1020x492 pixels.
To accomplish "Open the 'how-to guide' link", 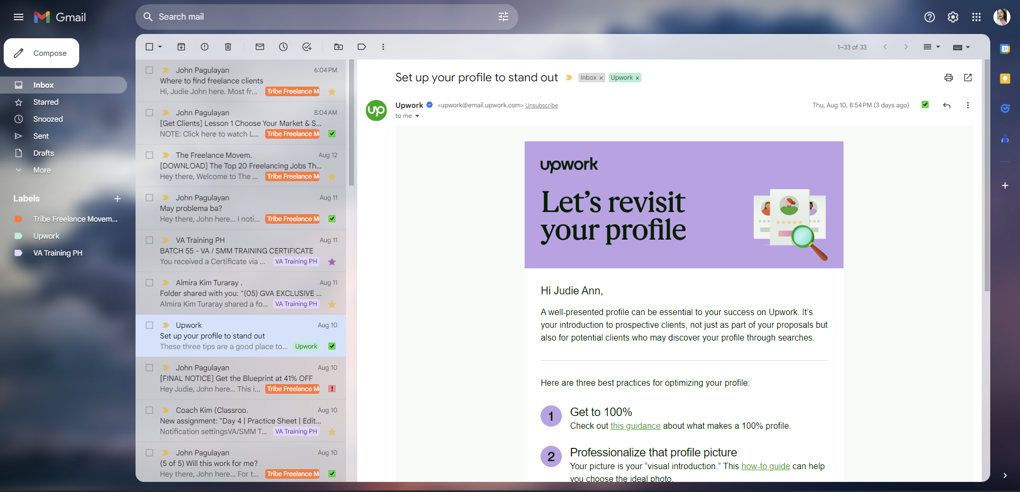I will tap(765, 466).
